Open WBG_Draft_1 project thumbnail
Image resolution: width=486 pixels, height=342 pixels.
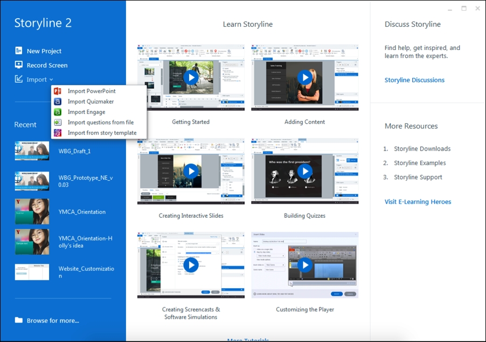pos(32,151)
